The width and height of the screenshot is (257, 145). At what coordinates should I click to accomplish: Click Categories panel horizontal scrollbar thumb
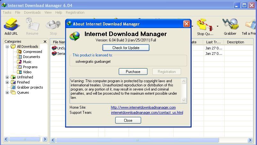point(25,139)
